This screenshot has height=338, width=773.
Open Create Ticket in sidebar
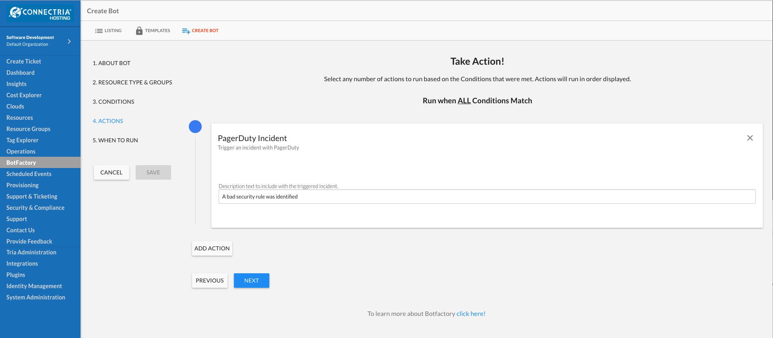(x=24, y=61)
